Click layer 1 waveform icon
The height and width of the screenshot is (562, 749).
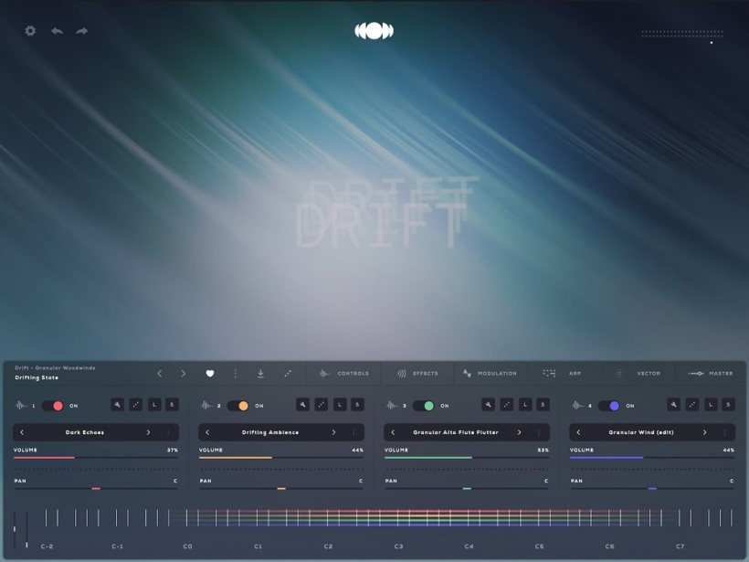[x=21, y=405]
